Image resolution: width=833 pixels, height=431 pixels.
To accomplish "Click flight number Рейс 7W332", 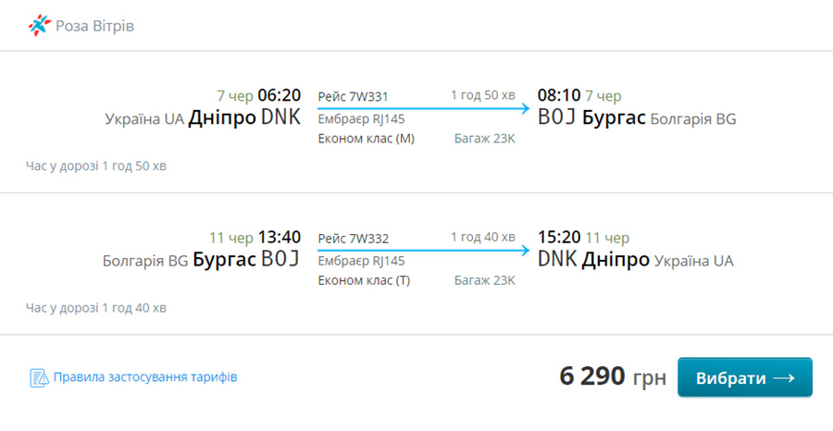I will pyautogui.click(x=354, y=239).
